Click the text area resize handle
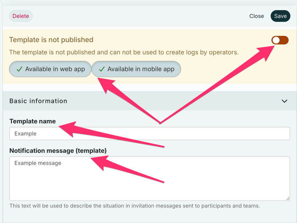The image size is (297, 223). [287, 198]
